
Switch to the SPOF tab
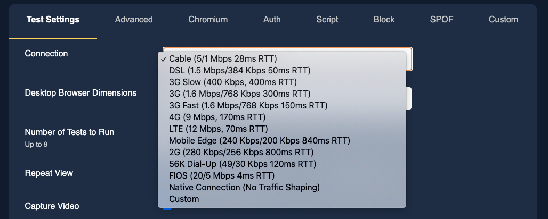[x=441, y=20]
